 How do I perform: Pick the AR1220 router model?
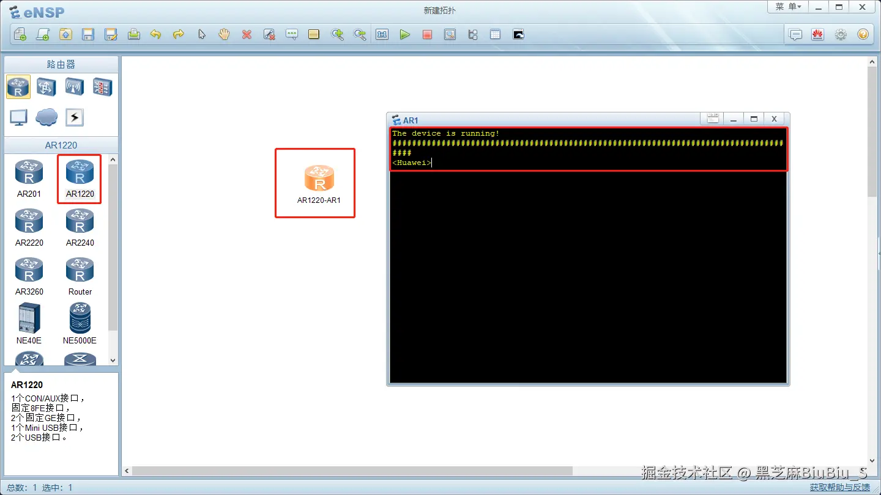pyautogui.click(x=80, y=178)
